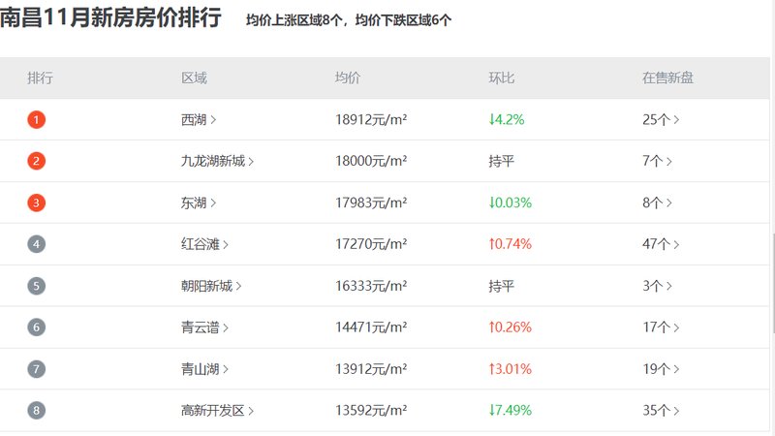
Task: View 17个 new listings for 青云谱
Action: [661, 327]
